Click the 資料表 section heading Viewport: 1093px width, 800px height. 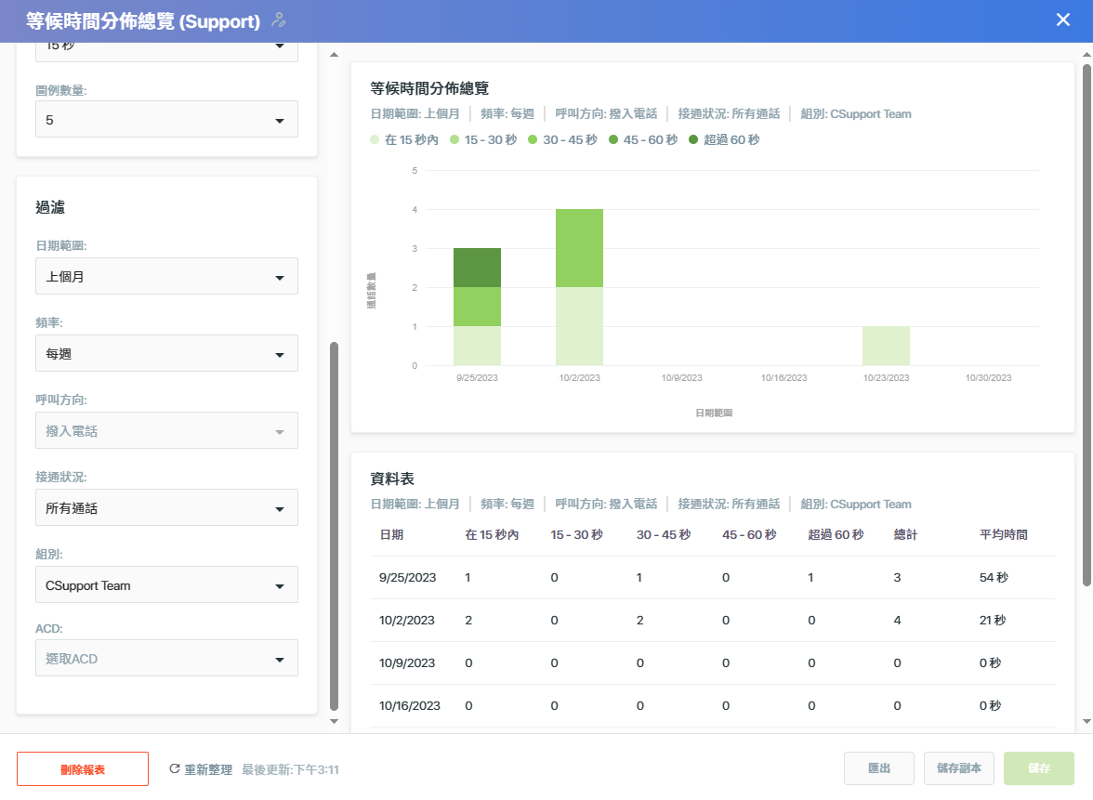[392, 479]
